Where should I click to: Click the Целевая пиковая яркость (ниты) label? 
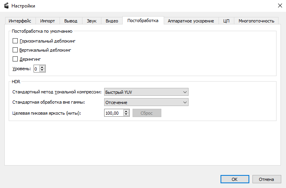[47, 113]
